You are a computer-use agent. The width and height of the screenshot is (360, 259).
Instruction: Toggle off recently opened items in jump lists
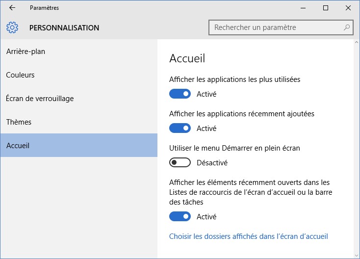pos(180,216)
